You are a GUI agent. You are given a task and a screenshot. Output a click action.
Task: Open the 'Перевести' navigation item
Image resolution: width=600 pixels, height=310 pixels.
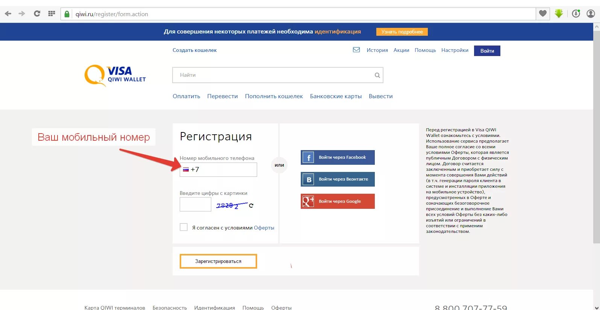click(x=223, y=96)
